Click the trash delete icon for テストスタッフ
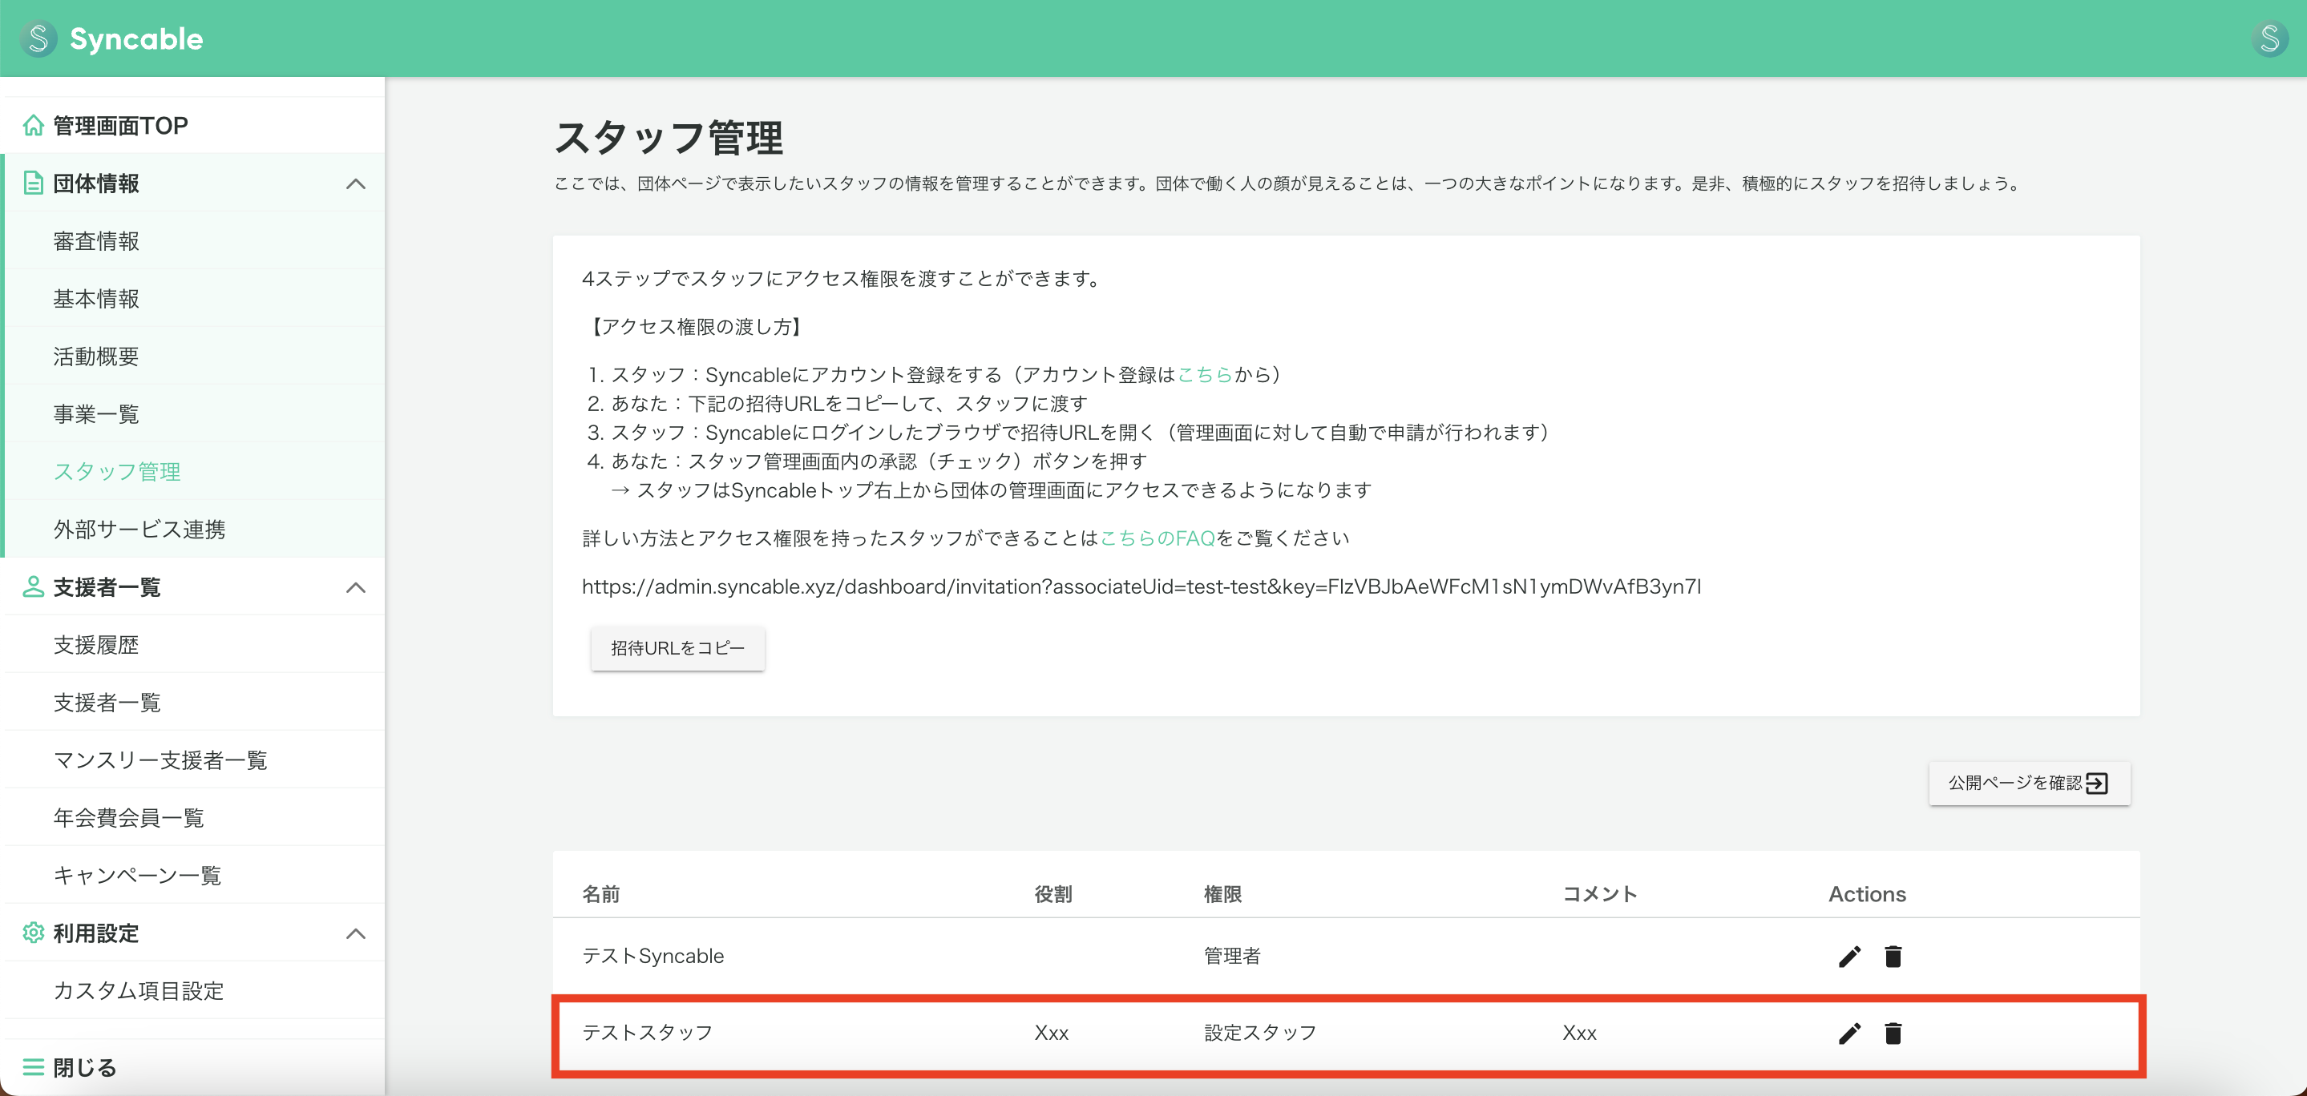 (x=1893, y=1034)
